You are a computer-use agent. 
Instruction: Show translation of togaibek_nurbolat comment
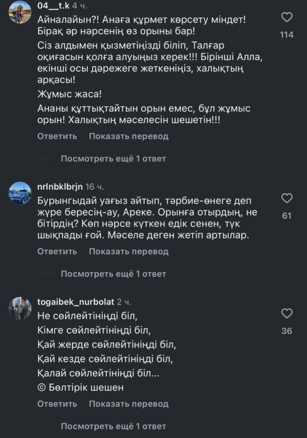pyautogui.click(x=129, y=404)
